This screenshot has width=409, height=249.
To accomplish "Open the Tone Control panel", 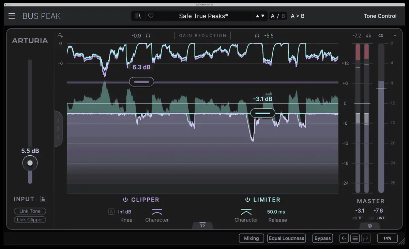I will pos(380,16).
